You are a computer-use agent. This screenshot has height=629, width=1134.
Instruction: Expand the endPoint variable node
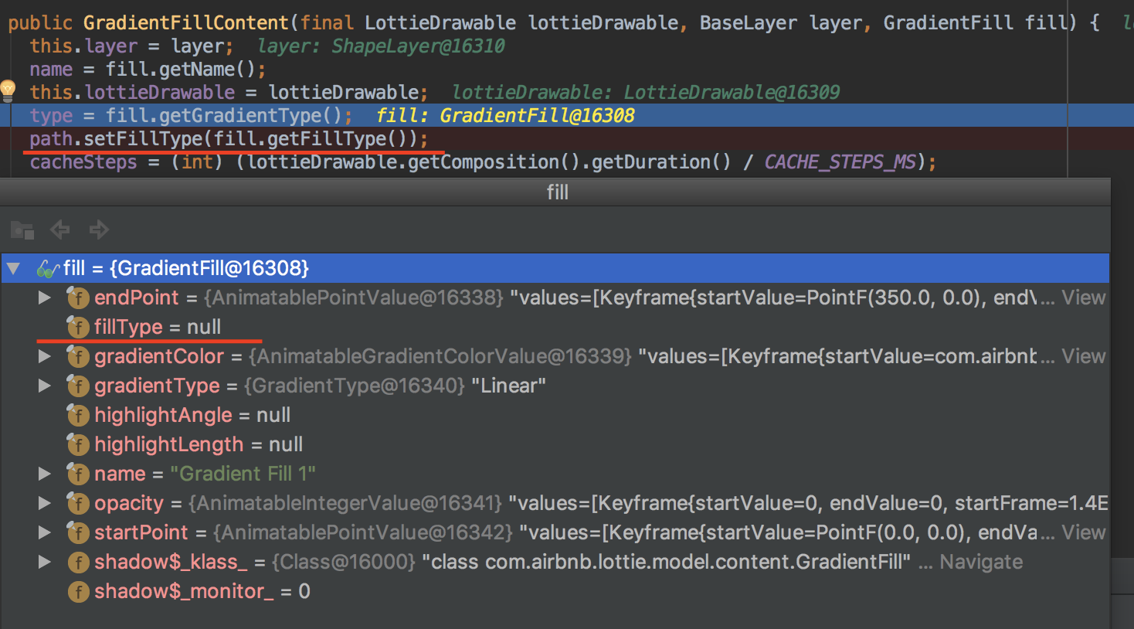[44, 297]
